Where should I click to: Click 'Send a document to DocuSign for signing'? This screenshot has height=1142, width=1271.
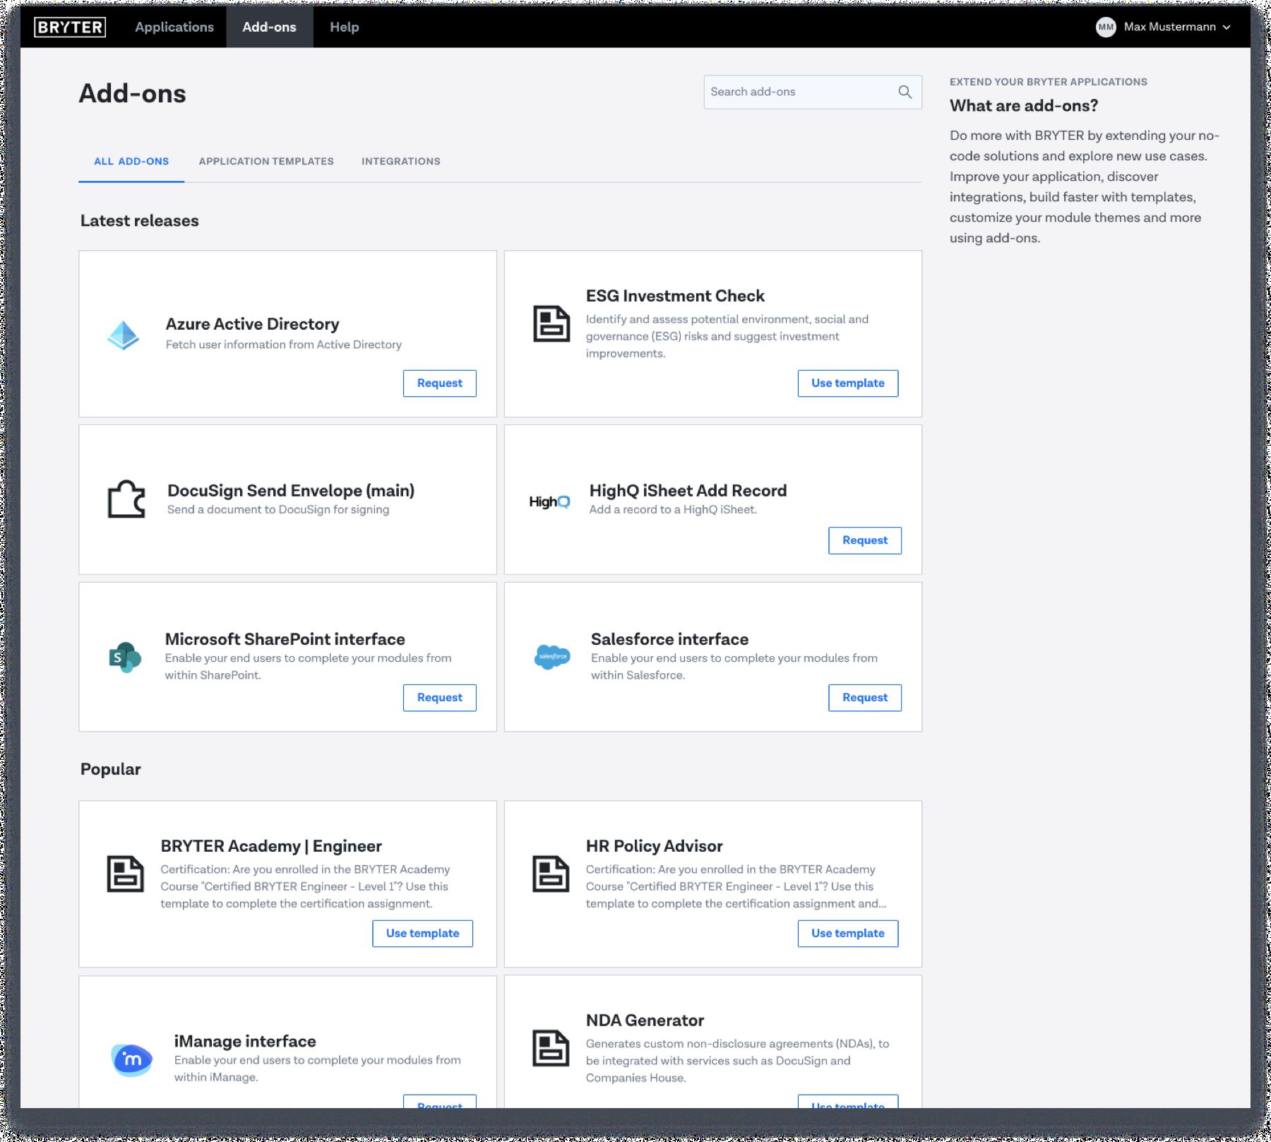pyautogui.click(x=278, y=510)
